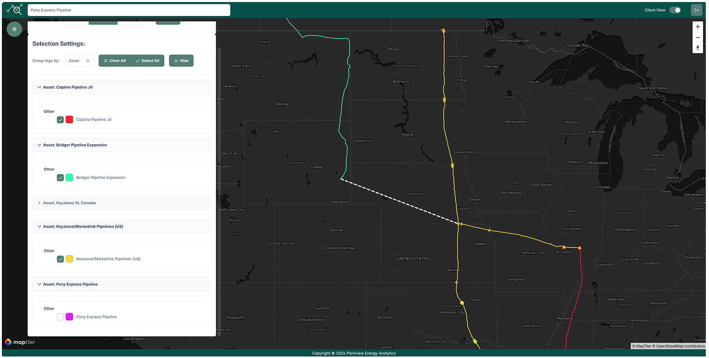
Task: Uncheck the Capline Pipeline JV checkbox
Action: click(60, 119)
